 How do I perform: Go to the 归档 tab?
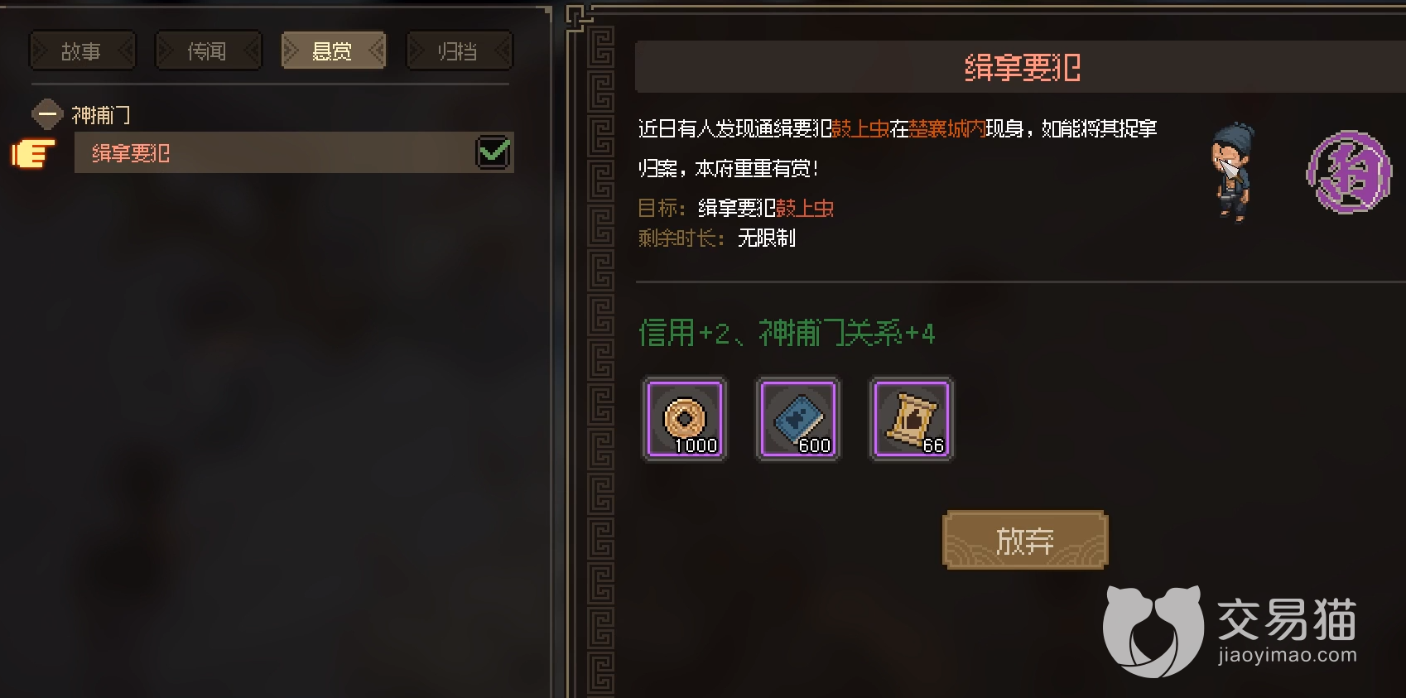coord(459,51)
